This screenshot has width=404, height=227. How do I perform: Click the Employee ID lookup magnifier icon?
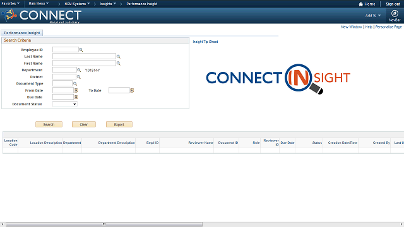click(x=81, y=50)
